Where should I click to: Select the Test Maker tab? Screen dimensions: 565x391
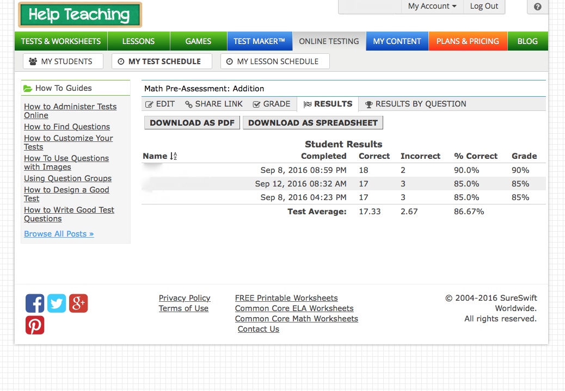[x=260, y=41]
